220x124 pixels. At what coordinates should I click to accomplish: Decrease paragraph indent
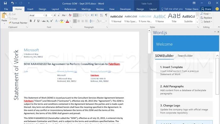92,15
